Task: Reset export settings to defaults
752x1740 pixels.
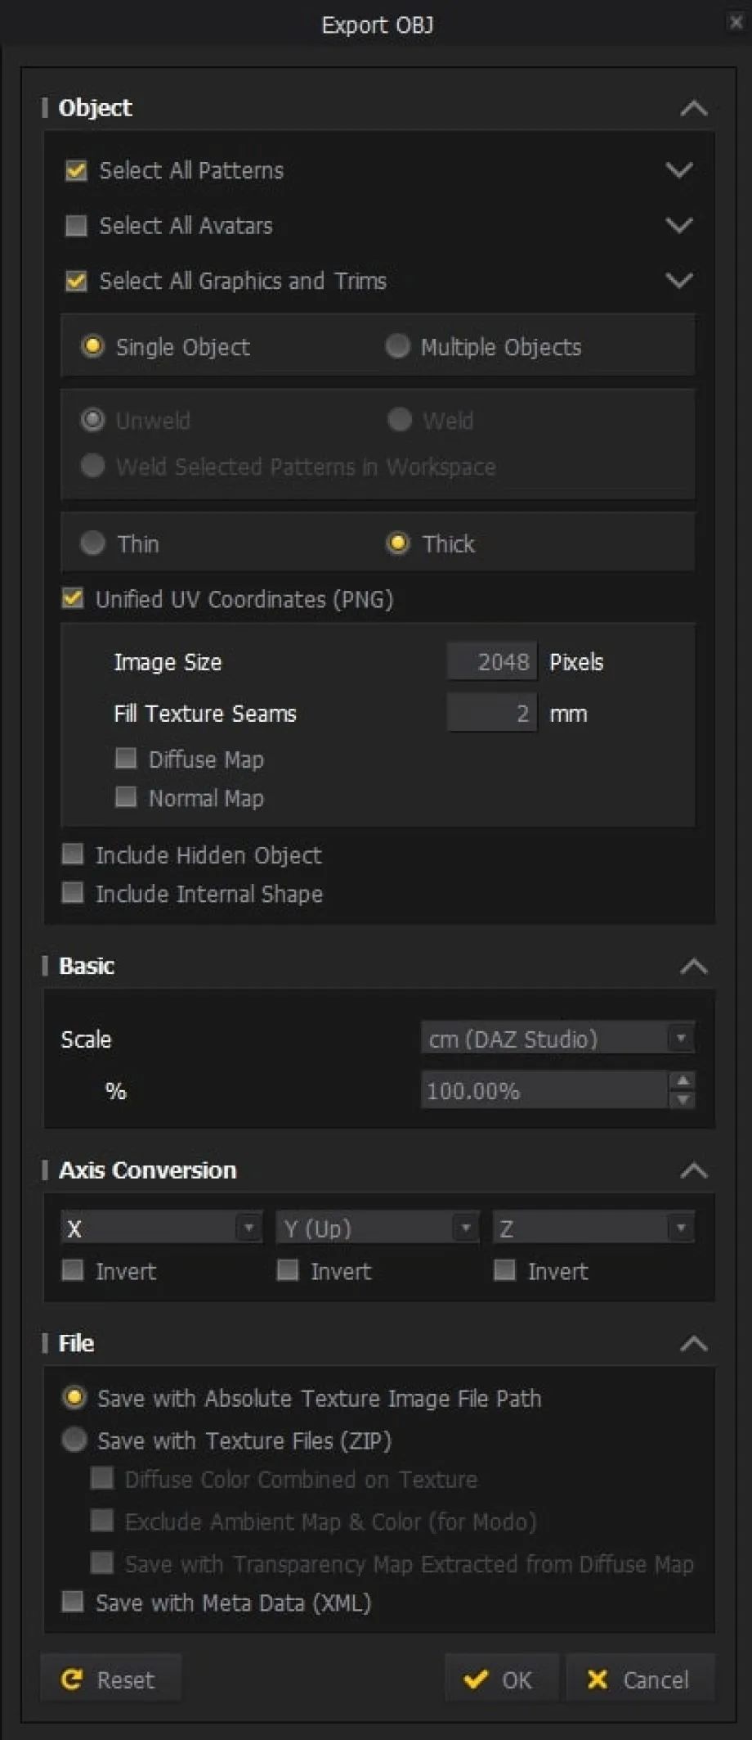Action: pyautogui.click(x=110, y=1680)
